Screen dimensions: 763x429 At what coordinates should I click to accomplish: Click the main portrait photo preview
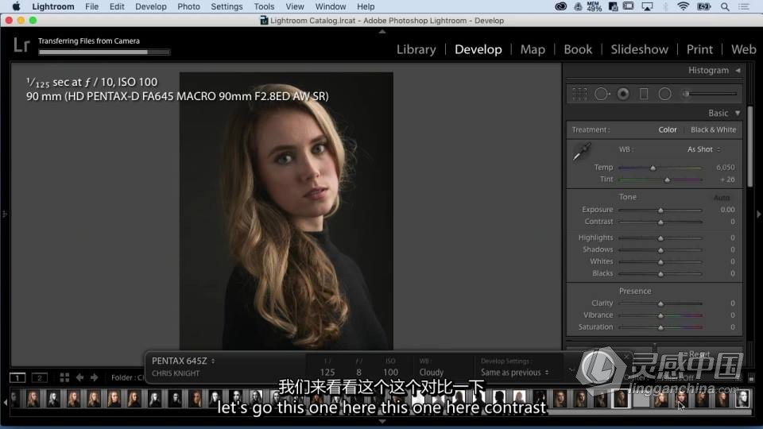tap(286, 211)
